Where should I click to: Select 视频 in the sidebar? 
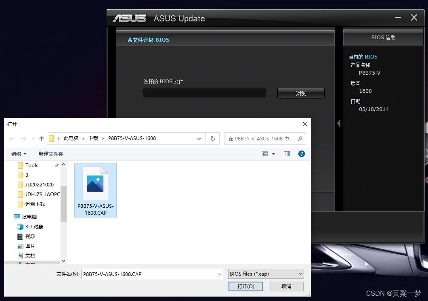pyautogui.click(x=30, y=236)
